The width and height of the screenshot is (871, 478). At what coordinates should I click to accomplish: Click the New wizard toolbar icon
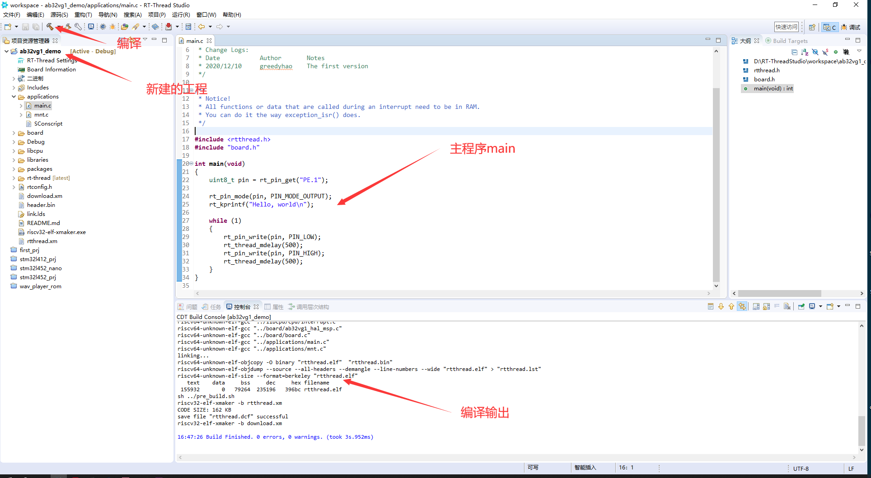click(8, 27)
